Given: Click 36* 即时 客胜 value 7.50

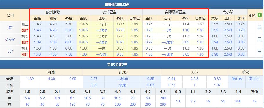Looking at the screenshot, I should click(69, 54).
